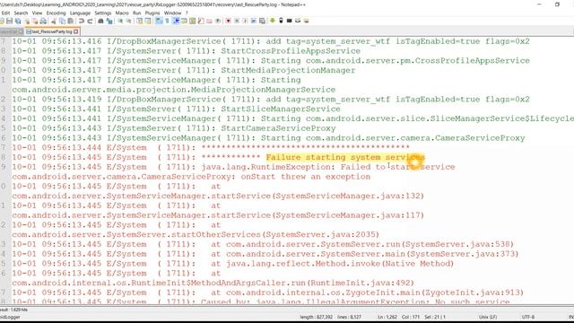
Task: Click 'Ln : 1,262' status bar entry
Action: (387, 317)
